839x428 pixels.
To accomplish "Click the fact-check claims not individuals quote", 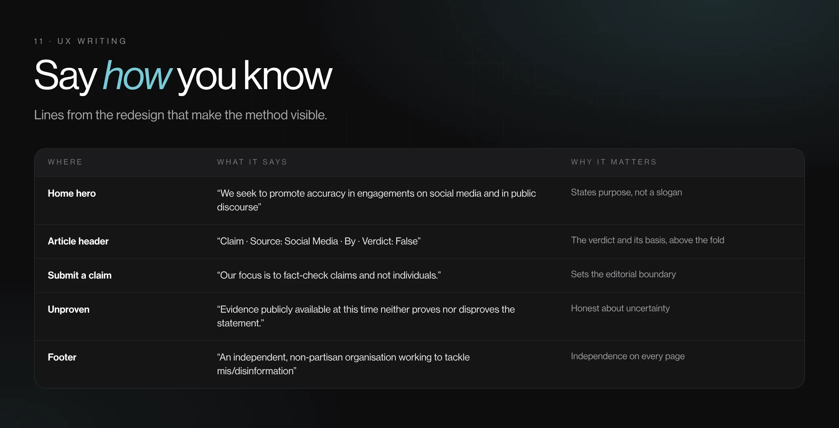I will pyautogui.click(x=329, y=275).
